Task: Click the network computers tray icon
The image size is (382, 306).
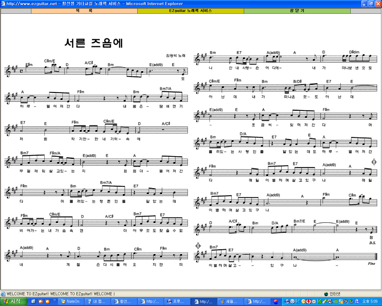Action: 341,302
